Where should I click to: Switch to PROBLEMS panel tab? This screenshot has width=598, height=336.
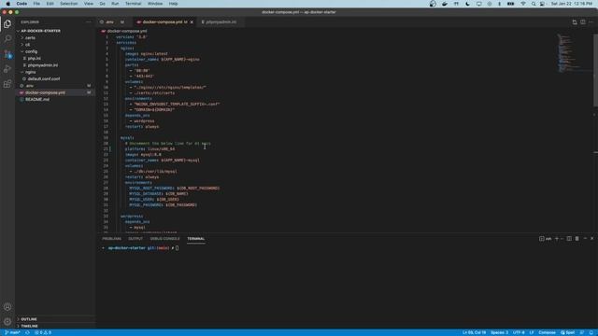[x=111, y=239]
